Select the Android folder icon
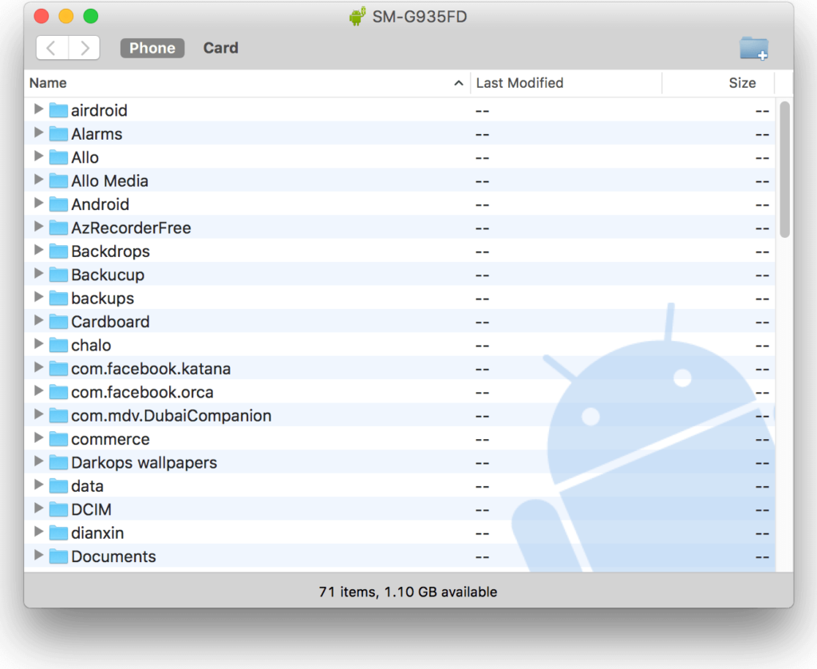 coord(58,204)
